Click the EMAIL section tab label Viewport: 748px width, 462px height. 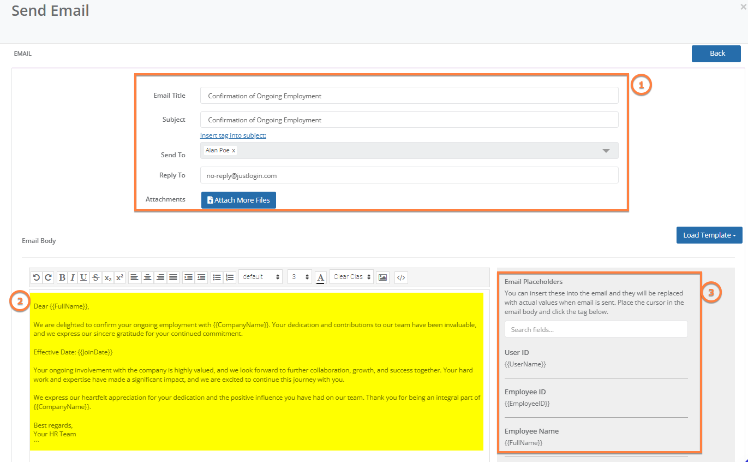click(23, 54)
